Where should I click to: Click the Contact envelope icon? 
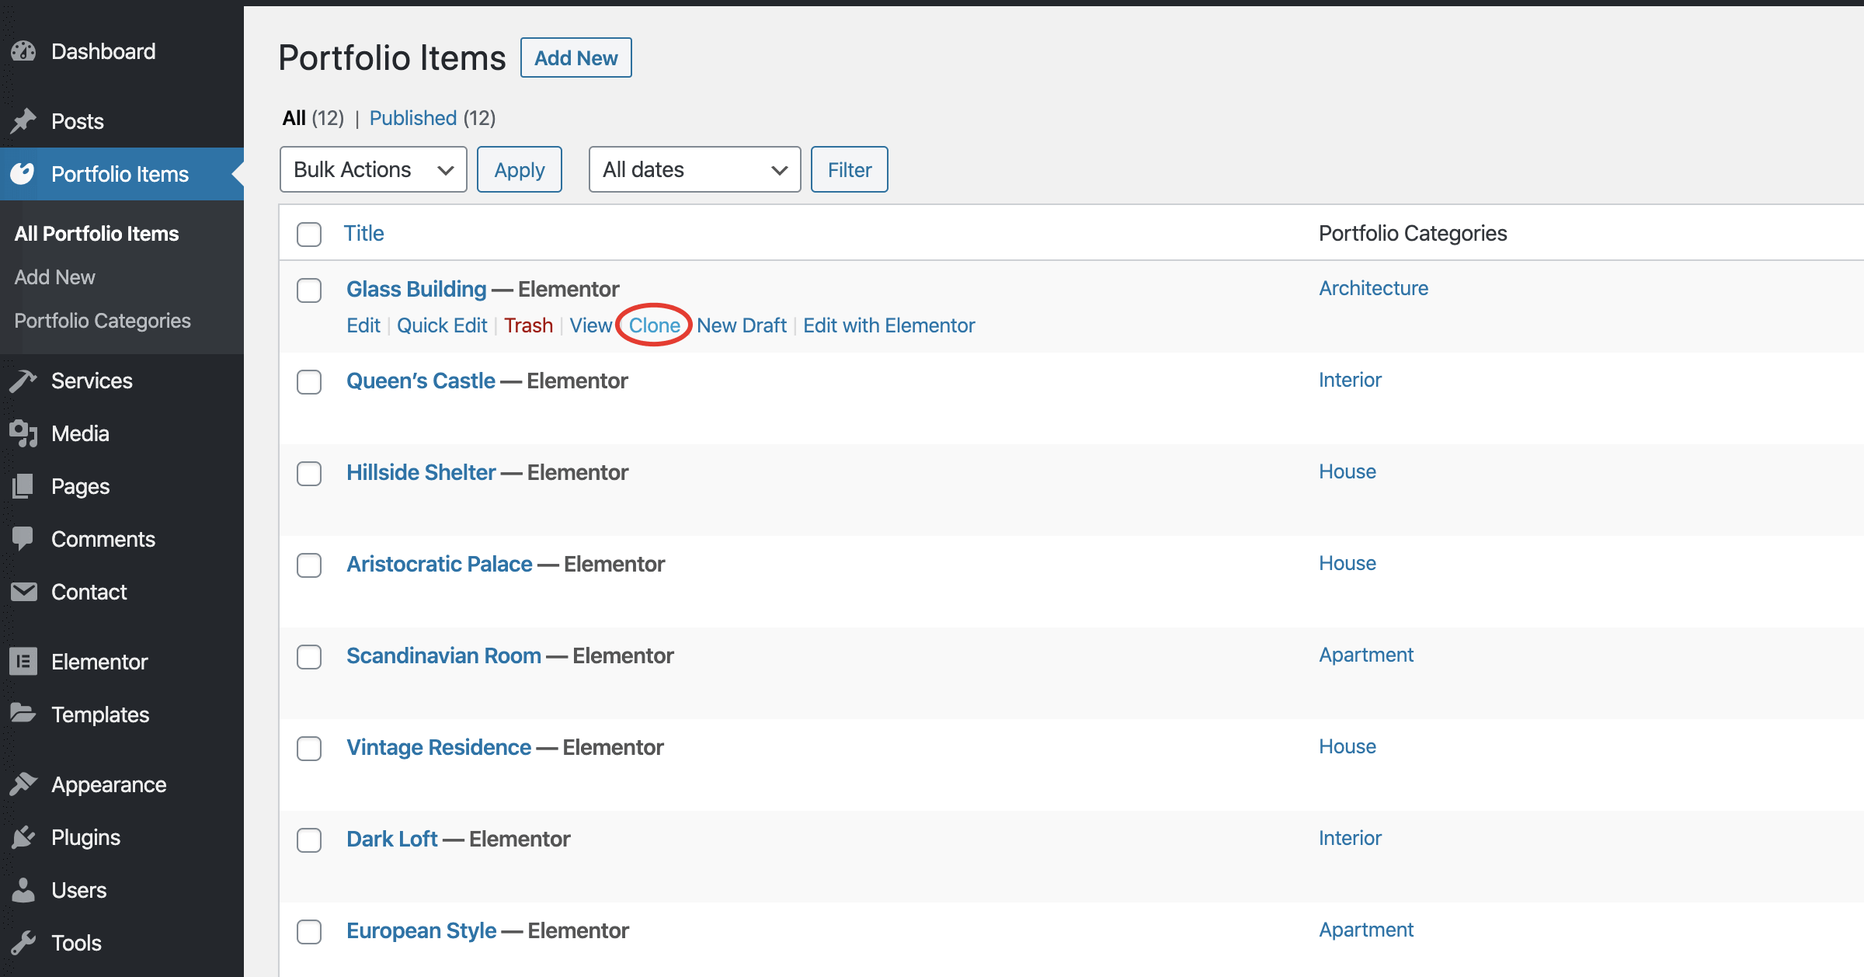[23, 592]
